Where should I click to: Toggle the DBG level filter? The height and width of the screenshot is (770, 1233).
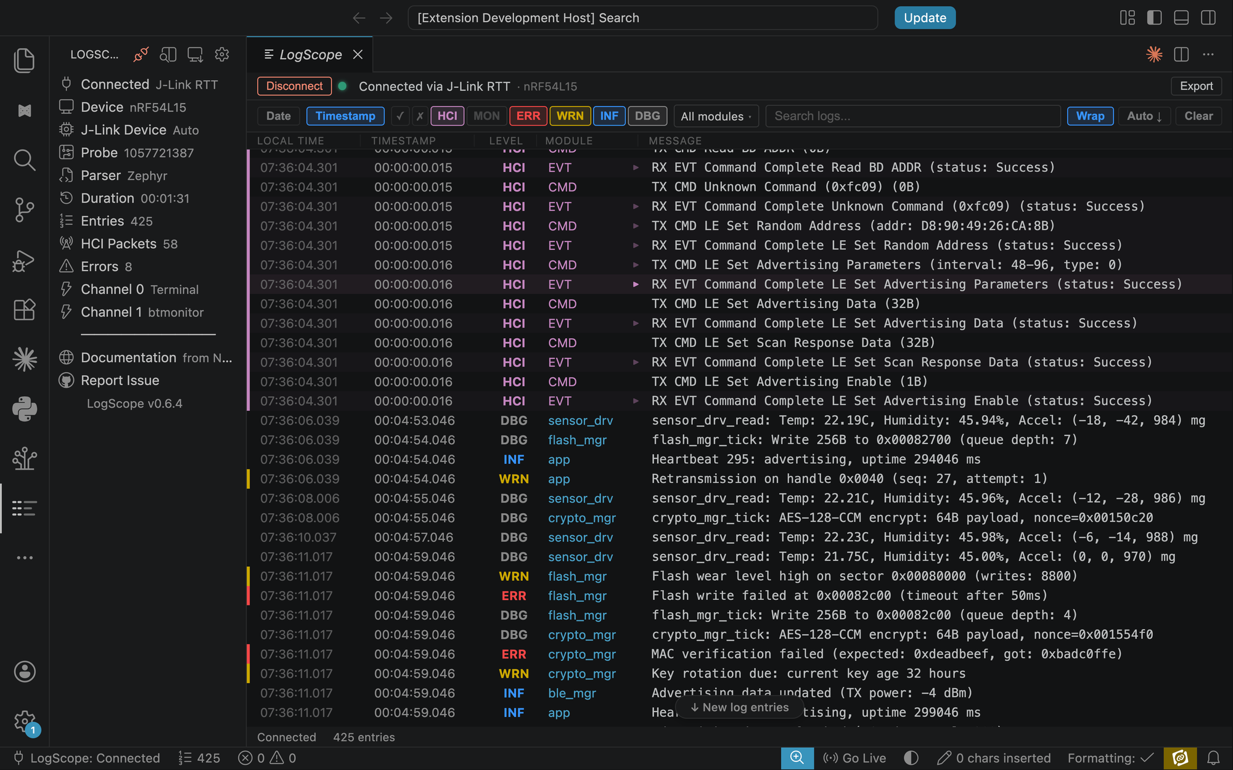point(647,116)
